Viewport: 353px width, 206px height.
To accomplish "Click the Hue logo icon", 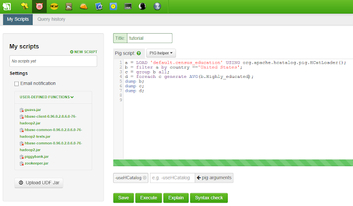I will tap(7, 6).
